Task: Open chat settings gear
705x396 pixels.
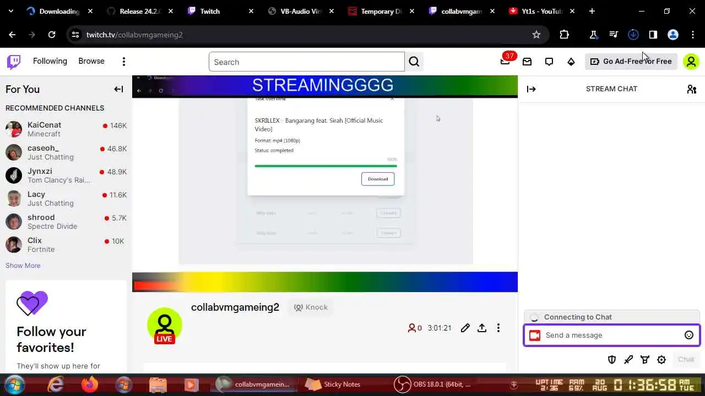Action: [x=661, y=359]
